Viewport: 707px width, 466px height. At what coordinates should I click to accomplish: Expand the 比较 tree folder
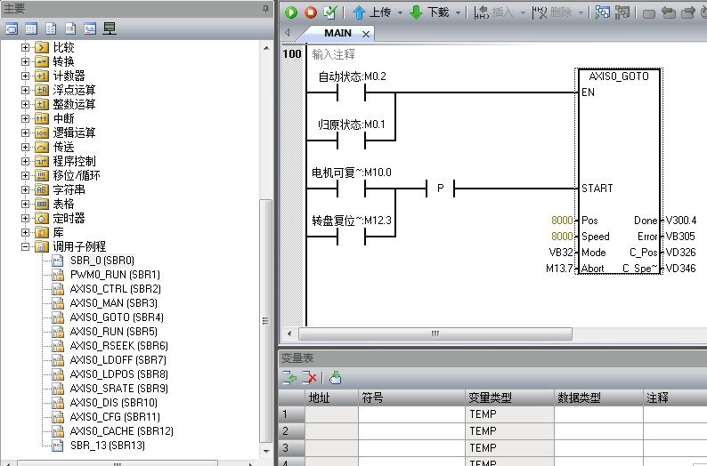coord(26,47)
